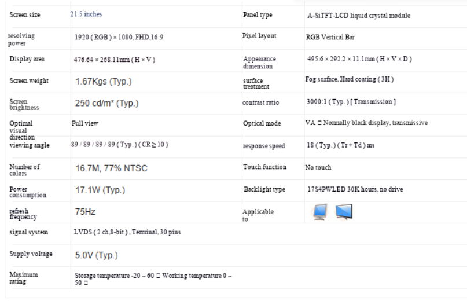Click the 250 cd/m² brightness value
The height and width of the screenshot is (301, 467).
point(106,103)
